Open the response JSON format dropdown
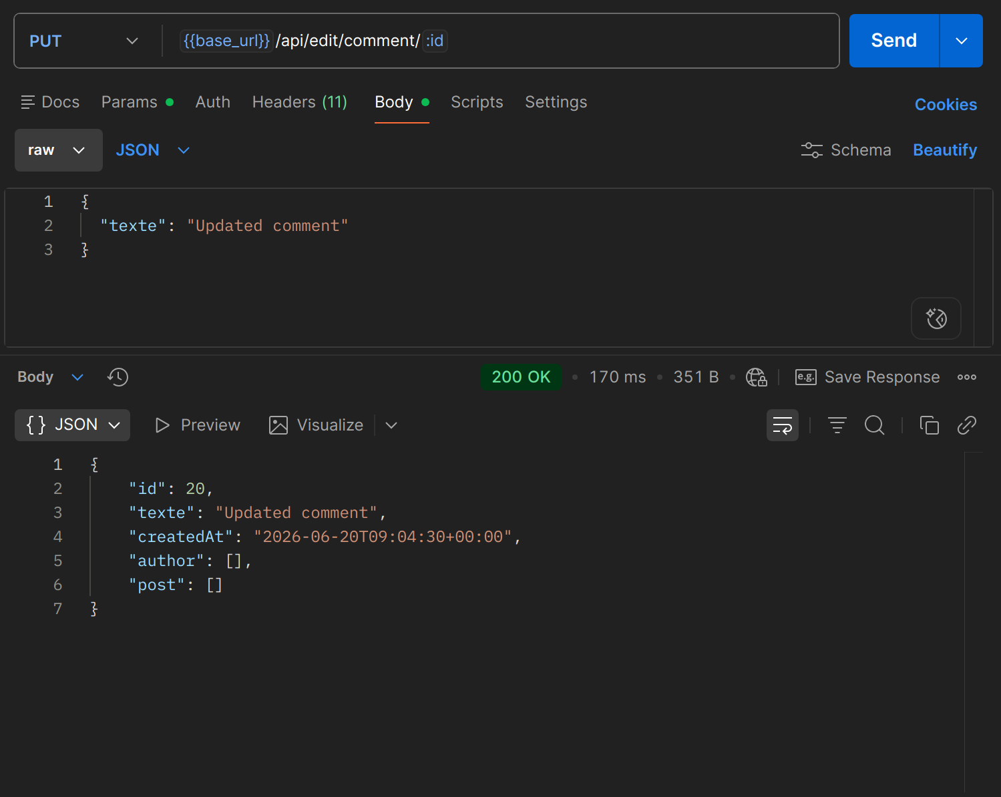 click(x=72, y=425)
